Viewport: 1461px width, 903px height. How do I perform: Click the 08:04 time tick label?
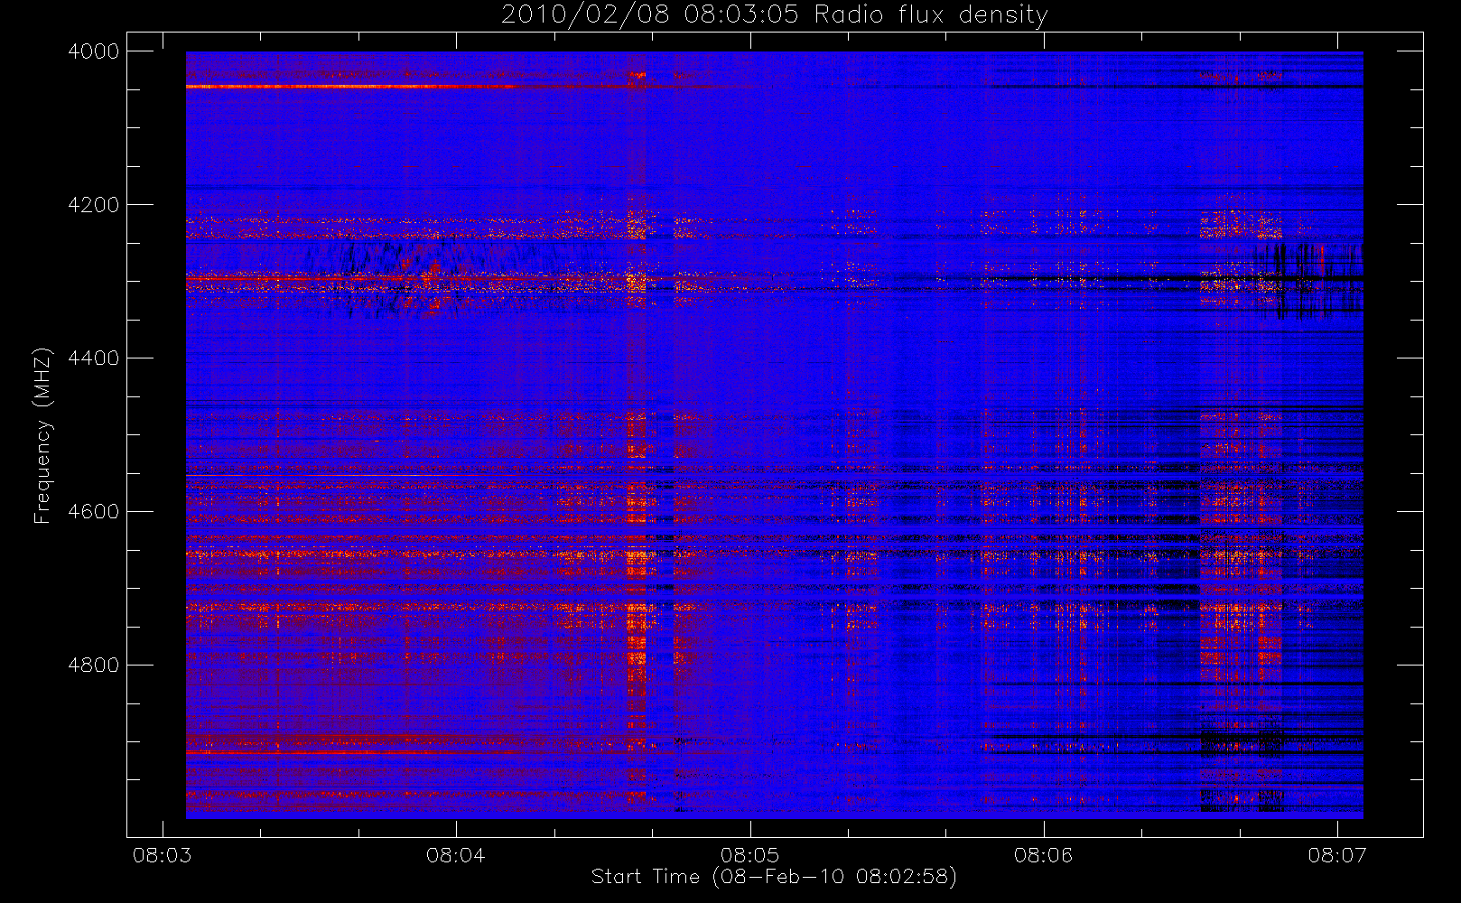coord(456,855)
